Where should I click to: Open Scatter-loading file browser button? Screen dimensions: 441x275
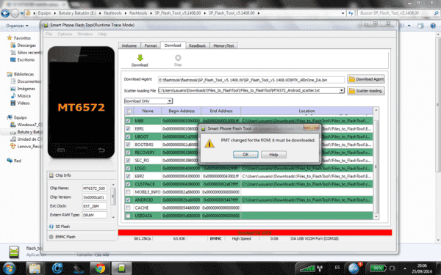point(366,91)
